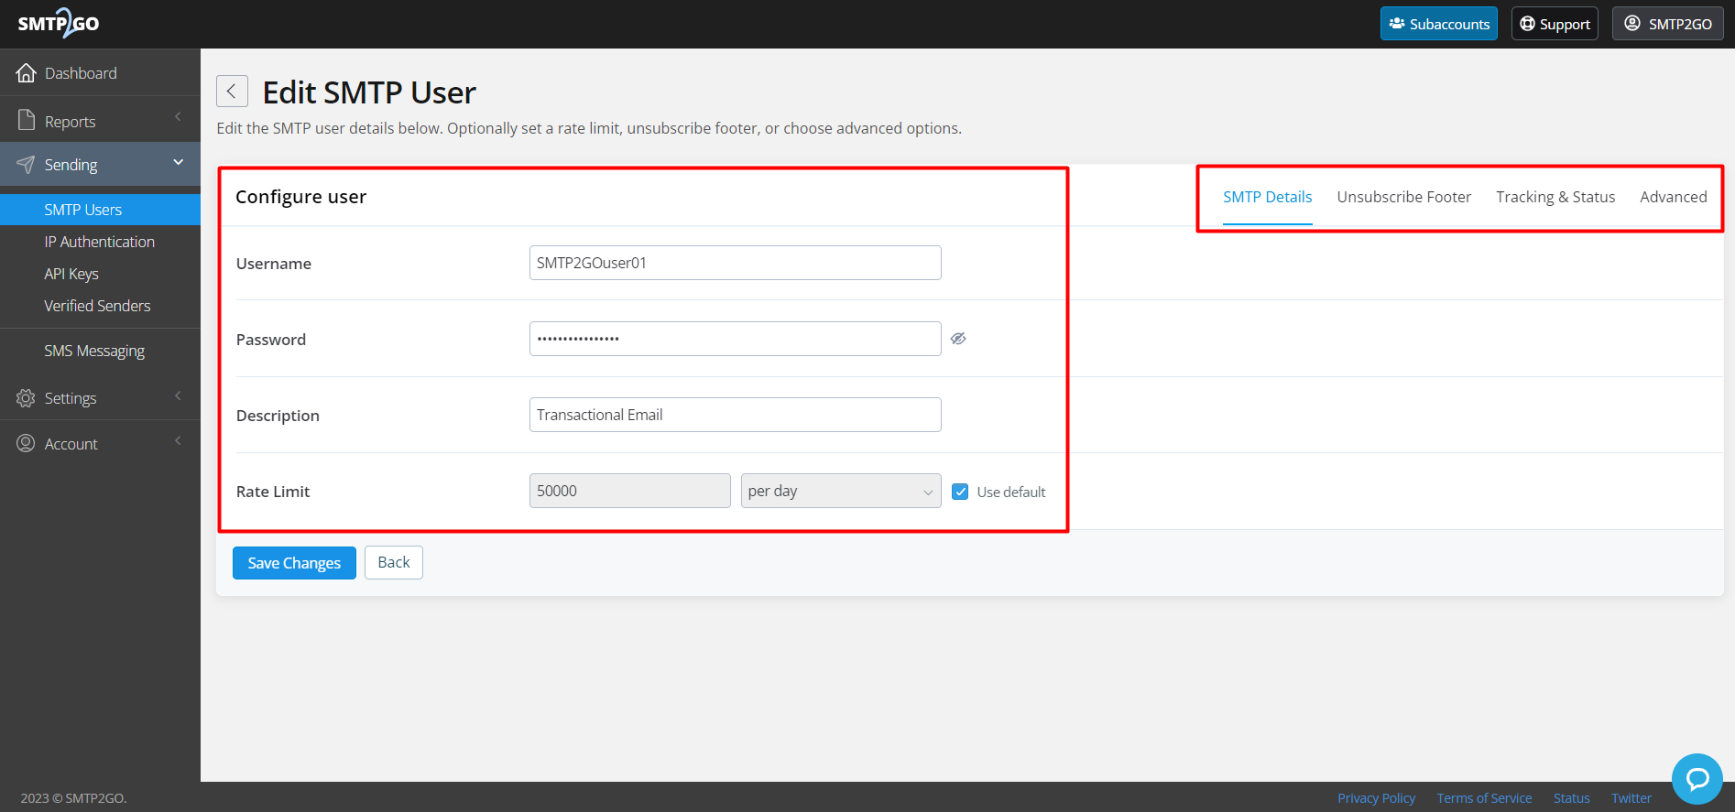Open Dashboard in the sidebar

[81, 73]
